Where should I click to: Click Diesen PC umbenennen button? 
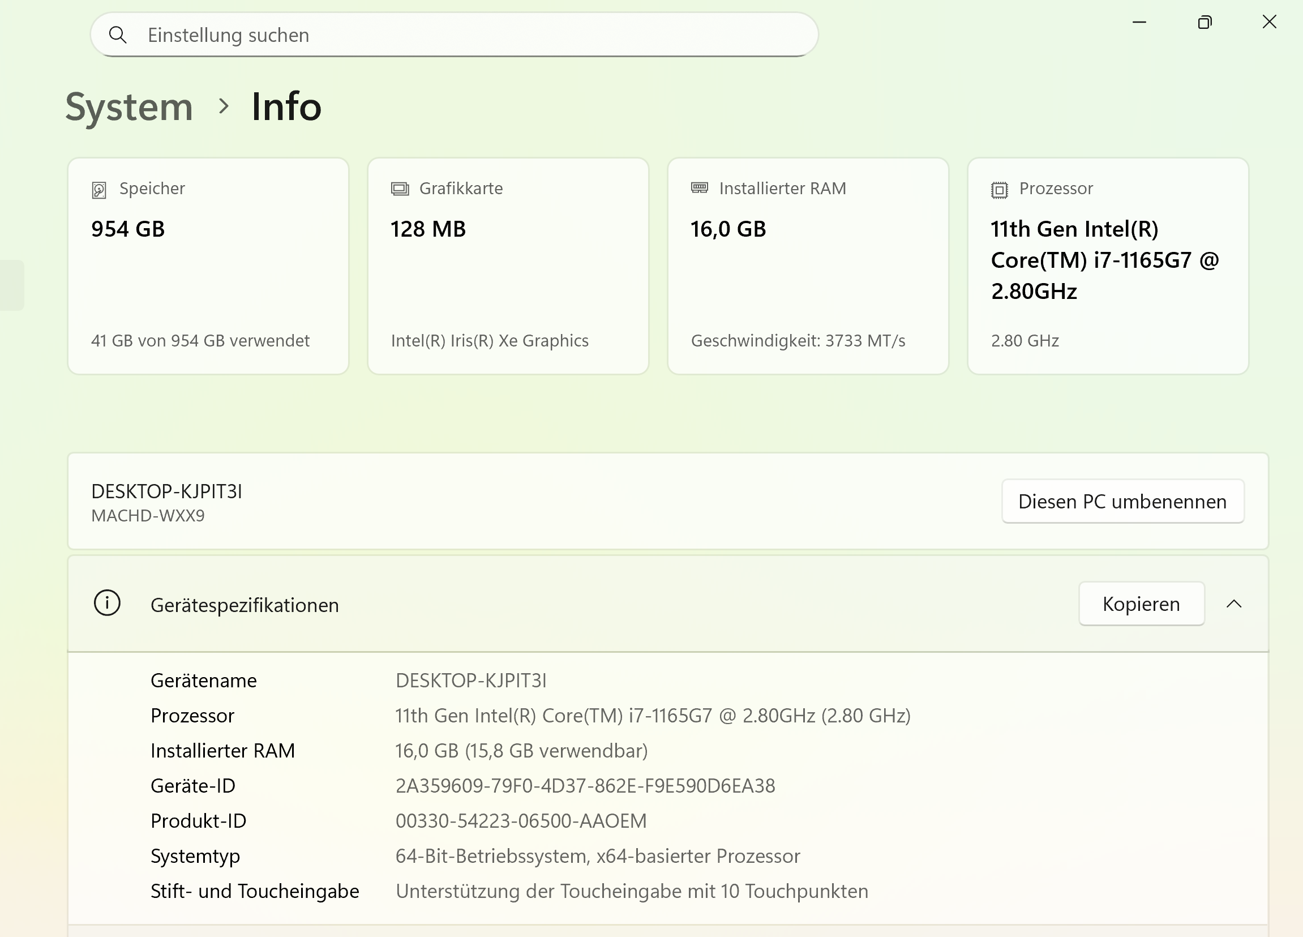pyautogui.click(x=1122, y=501)
